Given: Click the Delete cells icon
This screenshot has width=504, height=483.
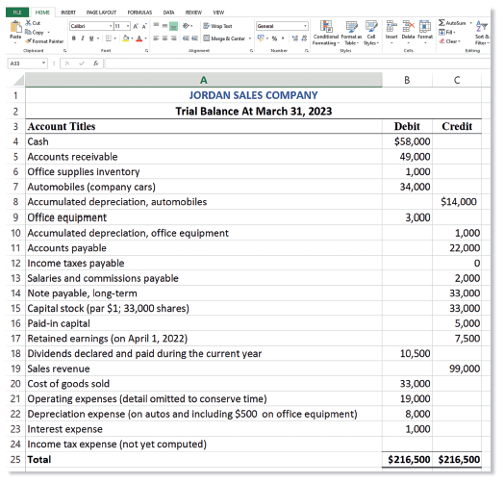Looking at the screenshot, I should click(409, 26).
